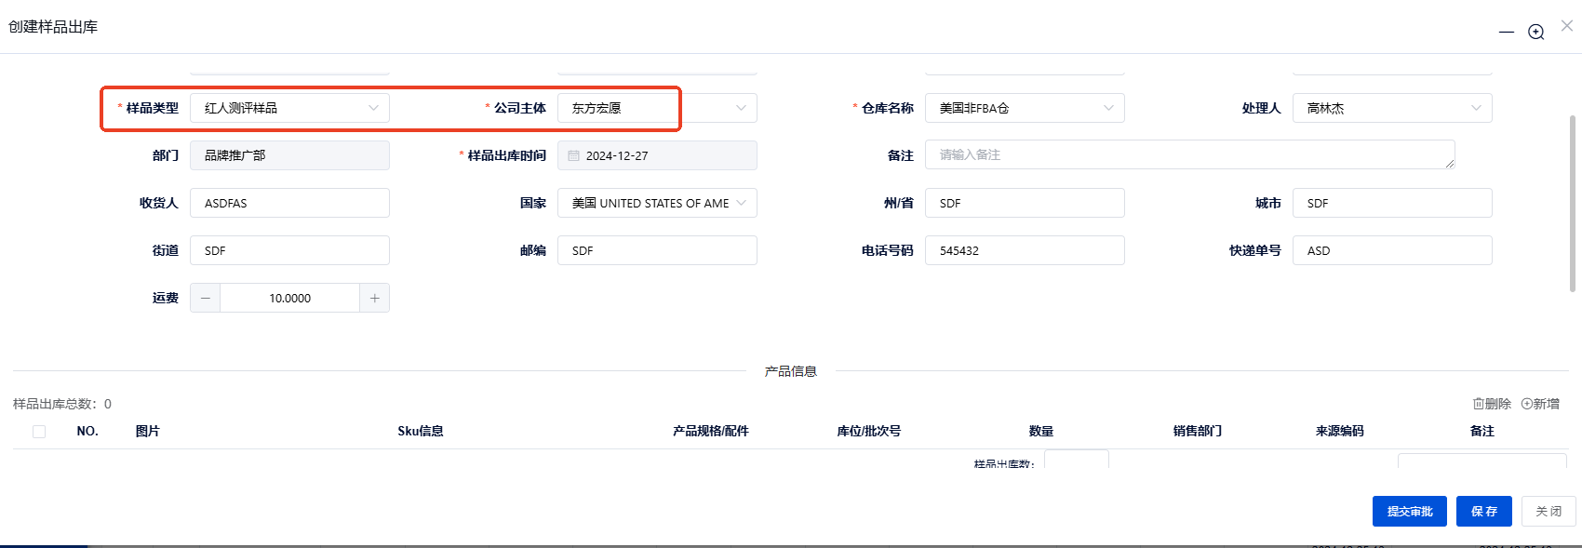The image size is (1582, 548).
Task: Toggle the select-all checkbox in product table header
Action: pos(39,432)
